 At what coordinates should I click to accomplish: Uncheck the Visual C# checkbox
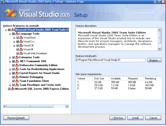click(x=18, y=46)
